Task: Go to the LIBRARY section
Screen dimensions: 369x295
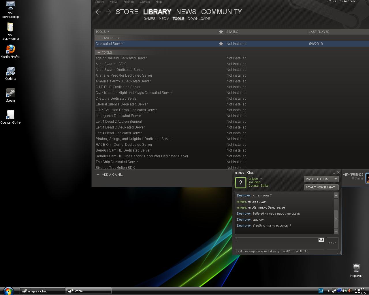Action: (x=157, y=12)
